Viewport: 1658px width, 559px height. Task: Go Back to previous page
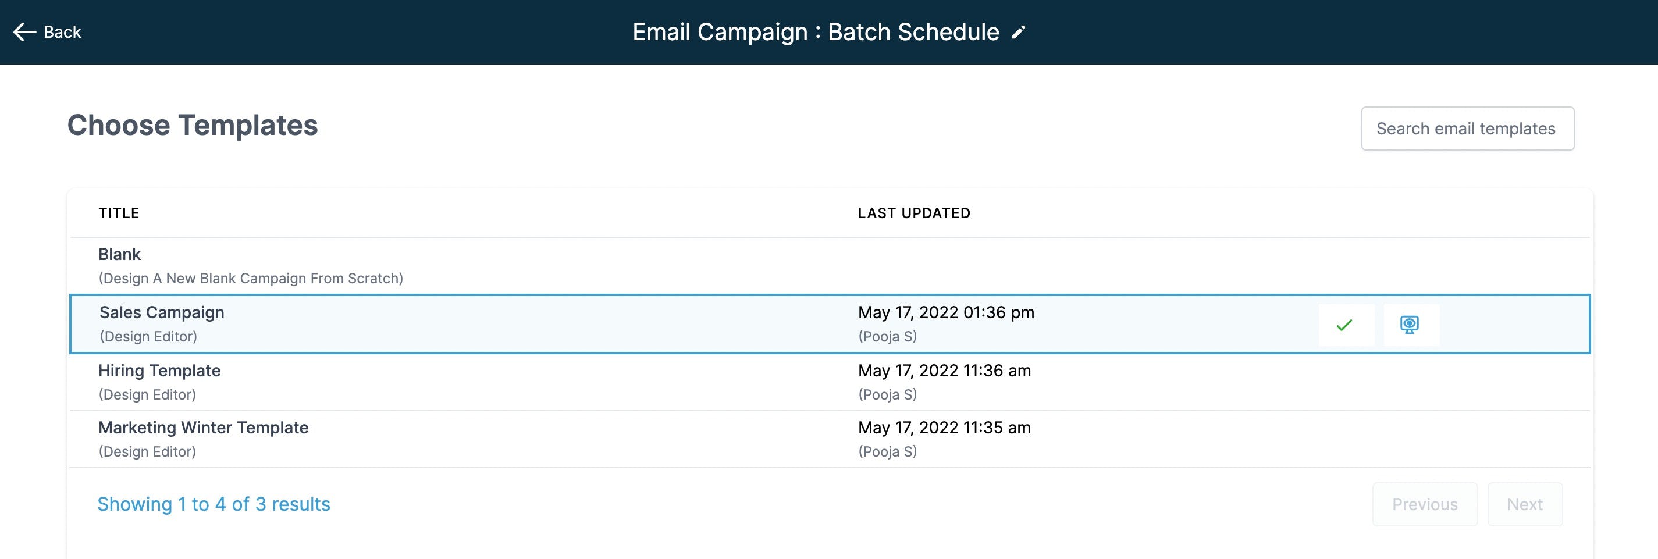click(62, 32)
